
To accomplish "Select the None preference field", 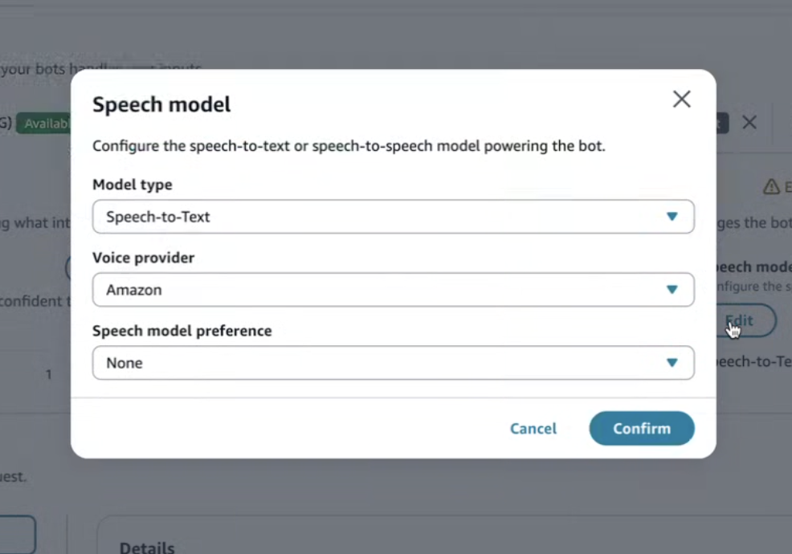I will [x=321, y=363].
